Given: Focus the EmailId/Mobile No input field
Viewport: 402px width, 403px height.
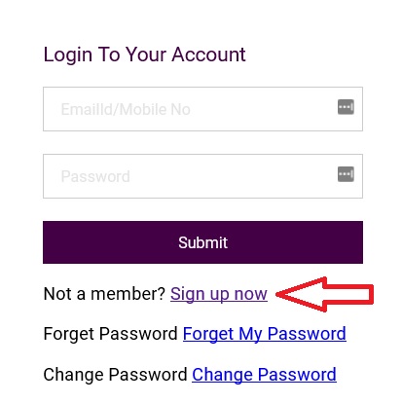Looking at the screenshot, I should pos(202,109).
